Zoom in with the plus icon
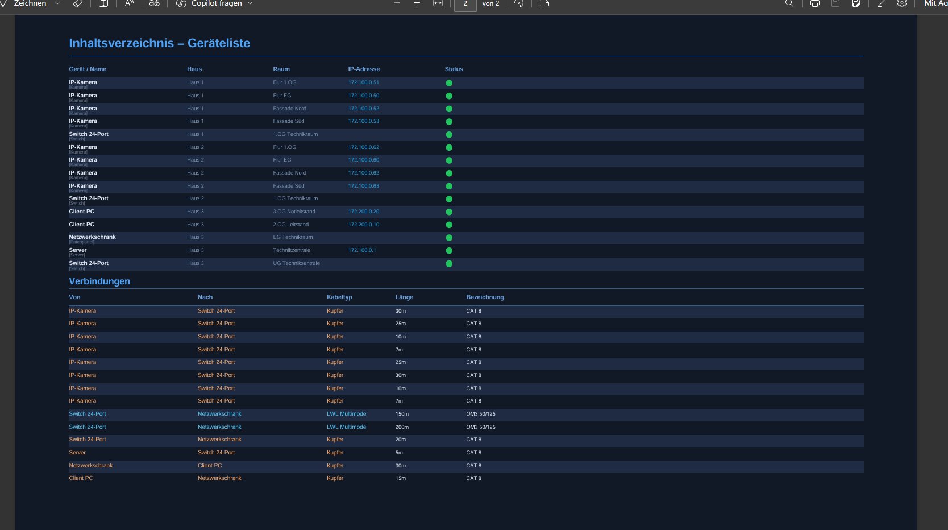This screenshot has width=948, height=530. 417,3
